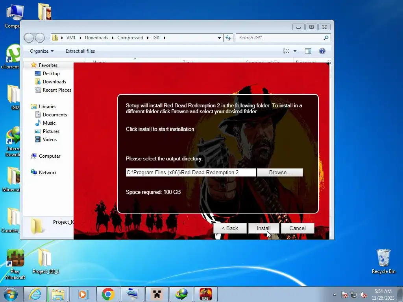
Task: Open Recent Places under Favorites
Action: point(57,90)
